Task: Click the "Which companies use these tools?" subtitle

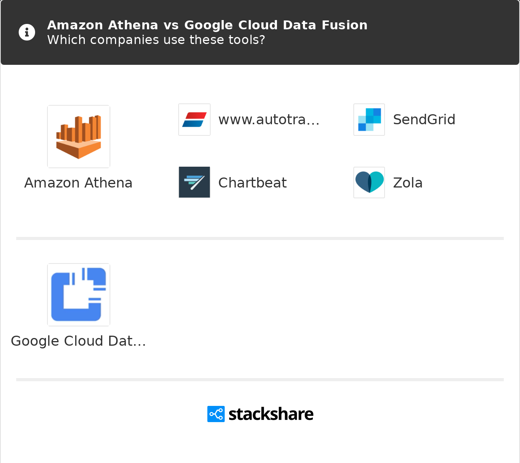Action: tap(156, 40)
